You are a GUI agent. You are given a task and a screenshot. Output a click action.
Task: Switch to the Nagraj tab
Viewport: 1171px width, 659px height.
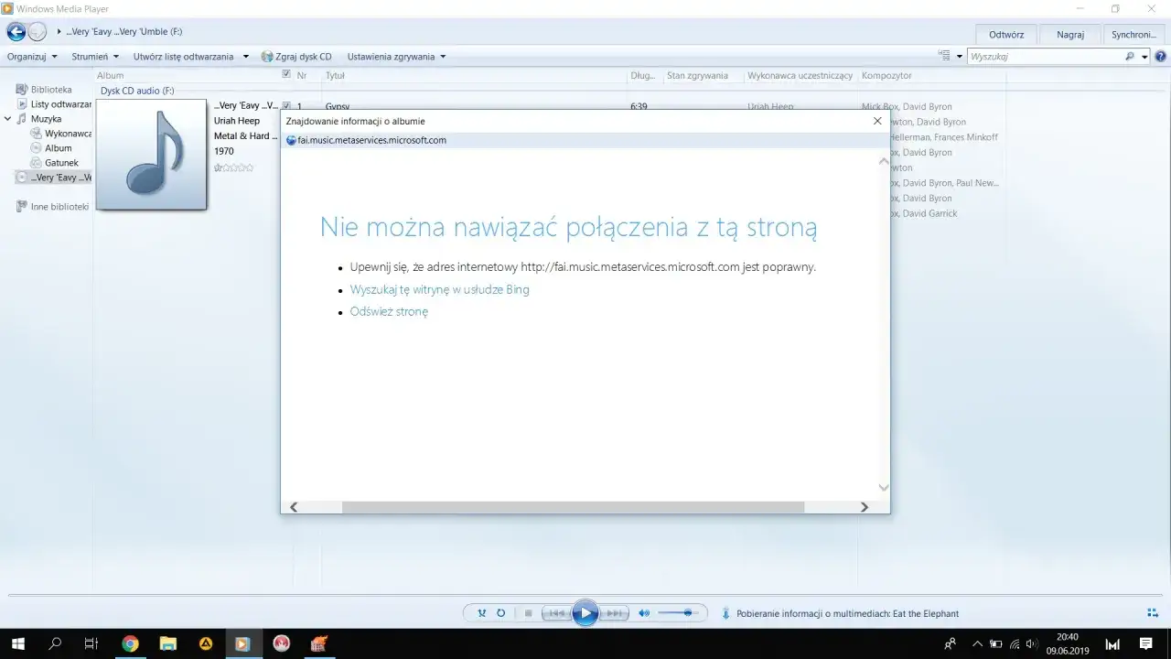1069,34
